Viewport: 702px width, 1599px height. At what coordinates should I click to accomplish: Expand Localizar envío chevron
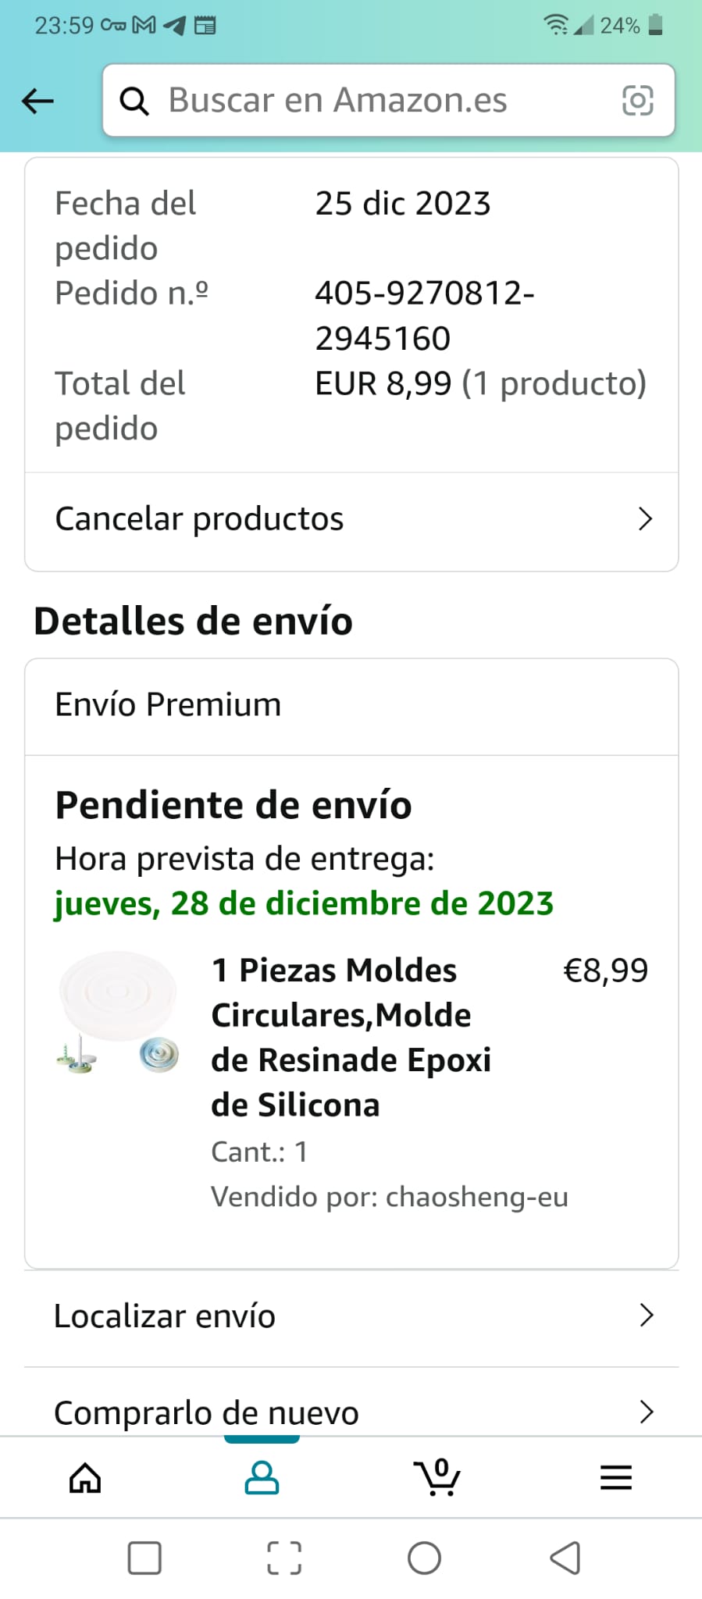click(x=646, y=1316)
